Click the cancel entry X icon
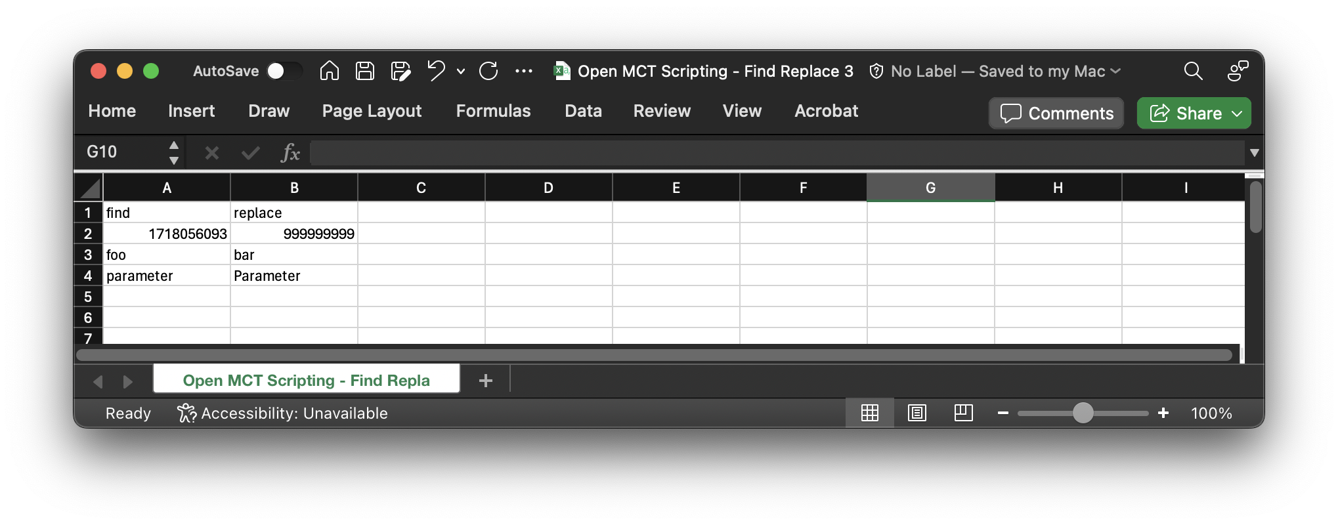 pos(211,153)
